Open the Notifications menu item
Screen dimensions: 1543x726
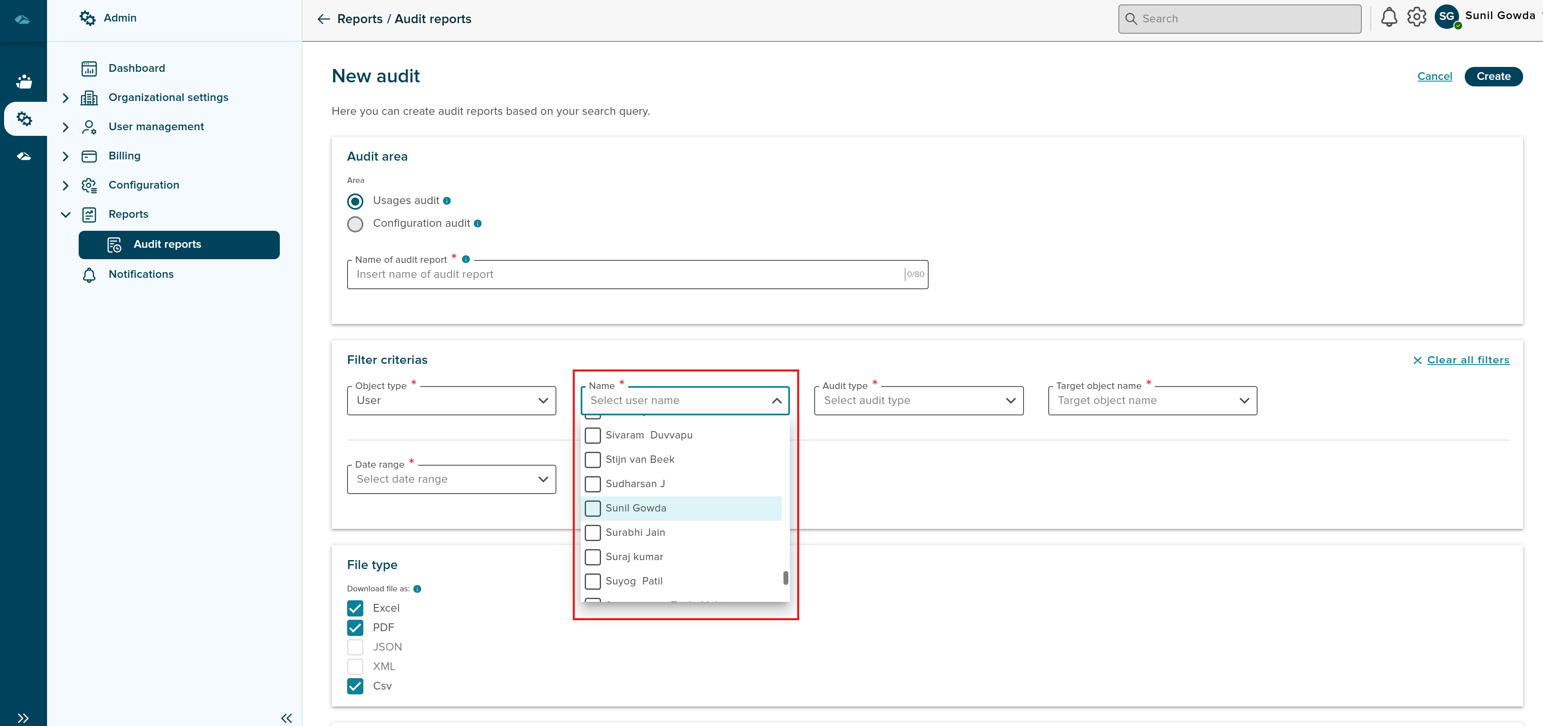(141, 274)
